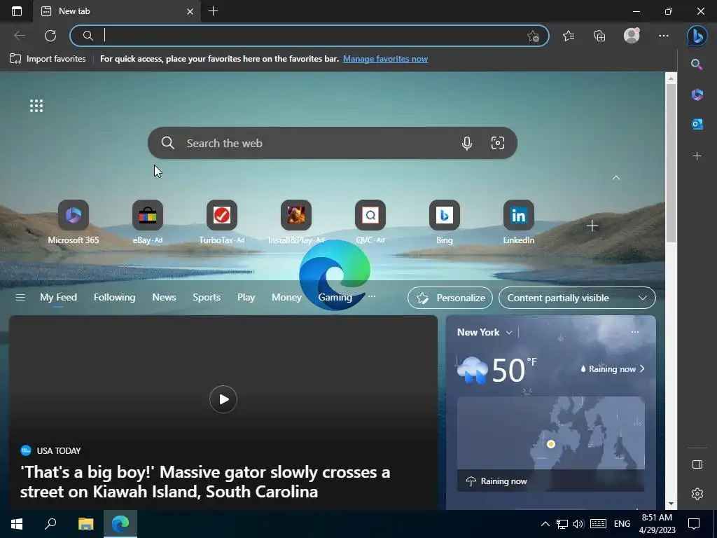
Task: Refresh the page with reload icon
Action: (50, 36)
